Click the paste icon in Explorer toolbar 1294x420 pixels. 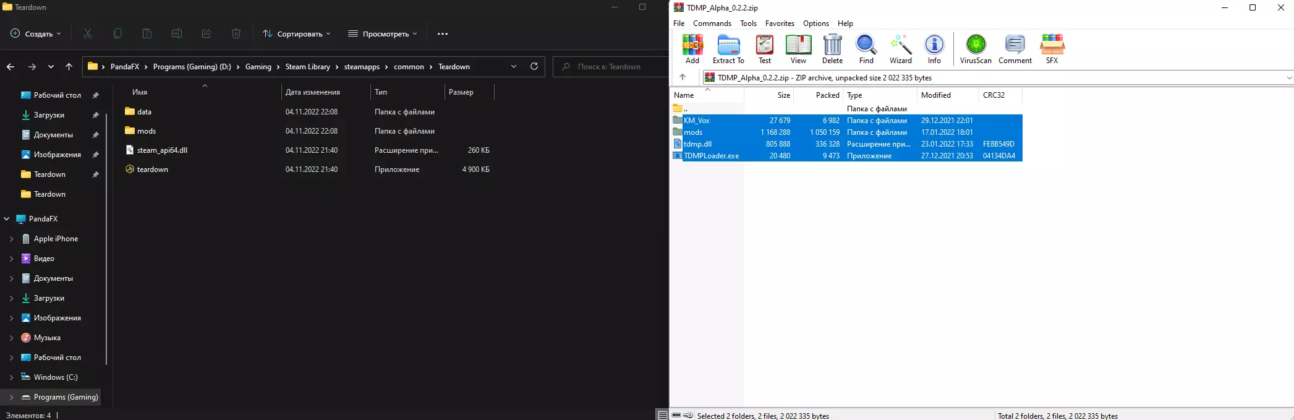[x=147, y=33]
